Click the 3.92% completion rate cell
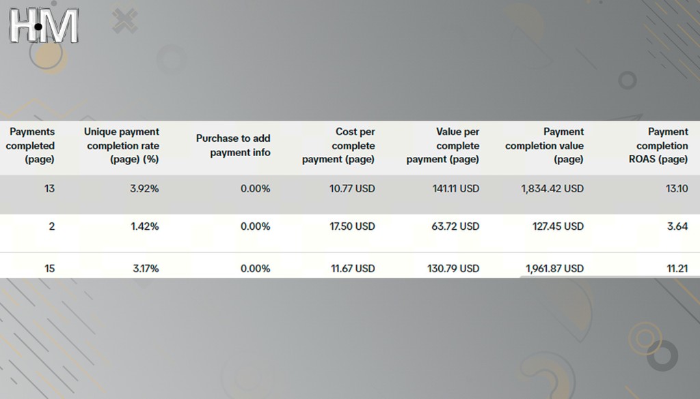This screenshot has width=700, height=399. pos(144,189)
